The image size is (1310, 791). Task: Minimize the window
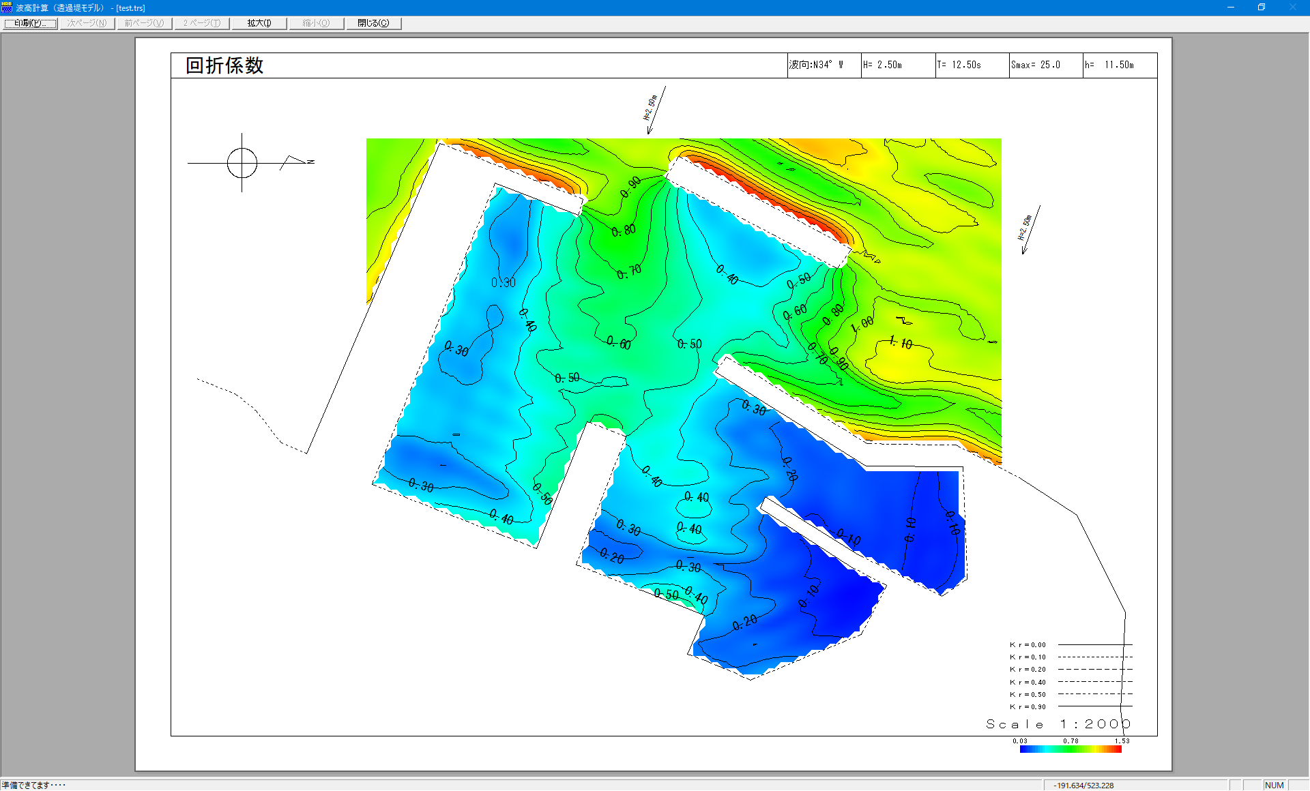coord(1231,8)
